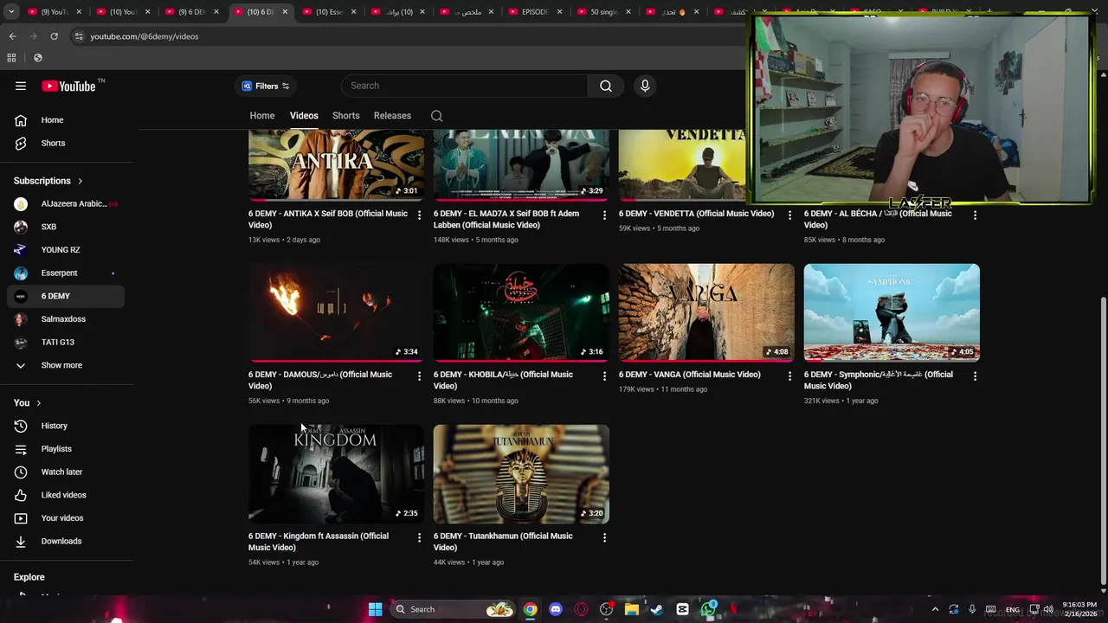Screen dimensions: 1108x623
Task: Click the page vertical scrollbar
Action: pyautogui.click(x=1103, y=441)
